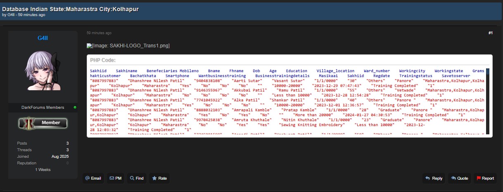This screenshot has width=503, height=192.
Task: Rate the post with the star button
Action: [x=159, y=178]
